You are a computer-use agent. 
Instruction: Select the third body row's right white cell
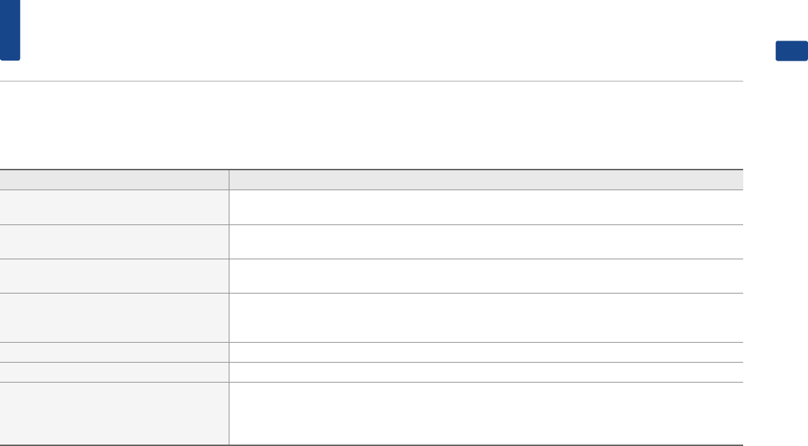coord(485,276)
